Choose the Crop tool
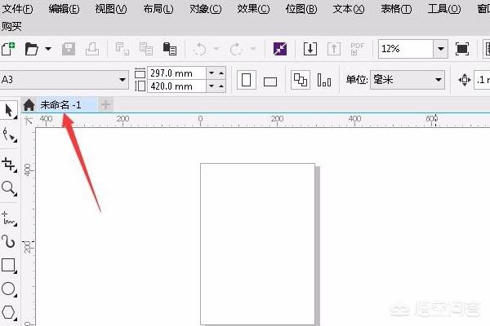Viewport: 490px width, 326px height. point(9,164)
